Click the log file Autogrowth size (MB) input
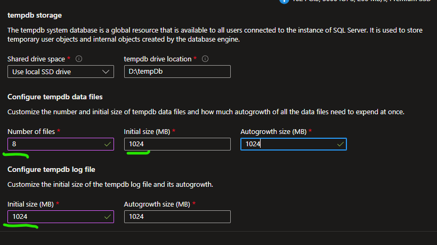 tap(177, 217)
